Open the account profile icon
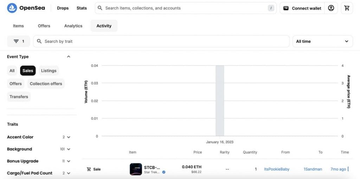Image resolution: width=360 pixels, height=179 pixels. pos(331,8)
